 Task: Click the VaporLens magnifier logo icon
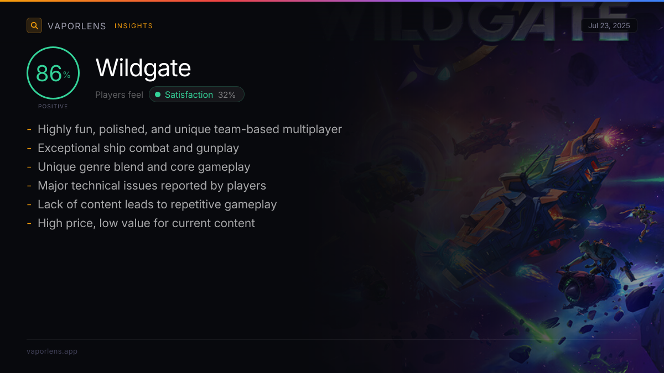[x=34, y=25]
